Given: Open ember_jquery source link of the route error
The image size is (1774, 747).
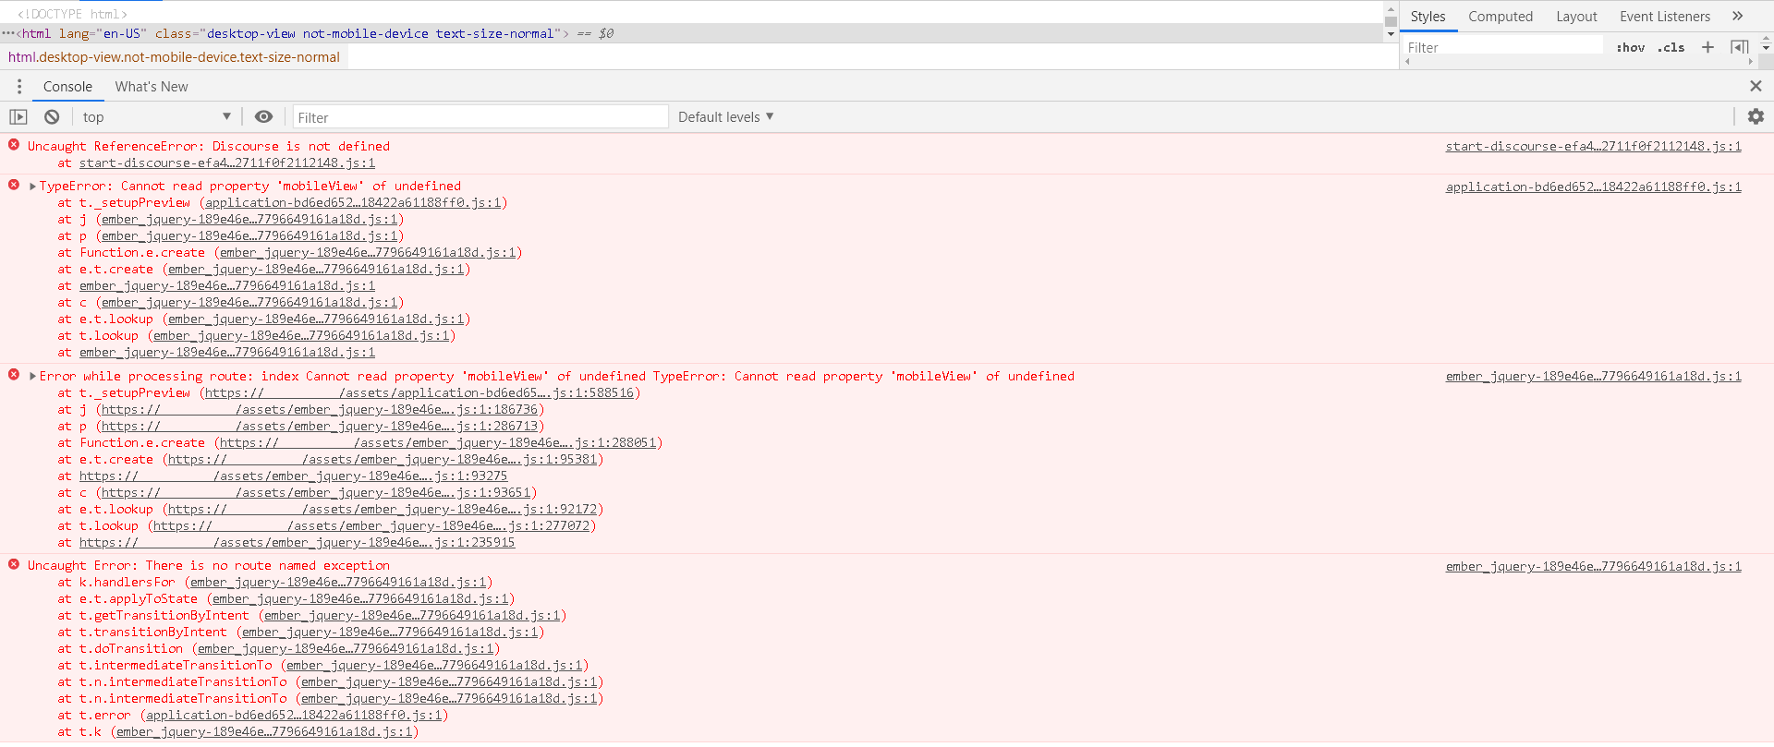Looking at the screenshot, I should point(1593,377).
